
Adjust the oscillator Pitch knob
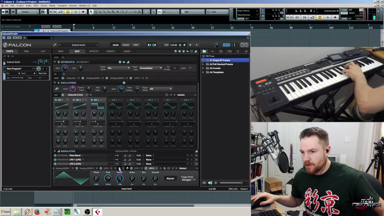(73, 88)
